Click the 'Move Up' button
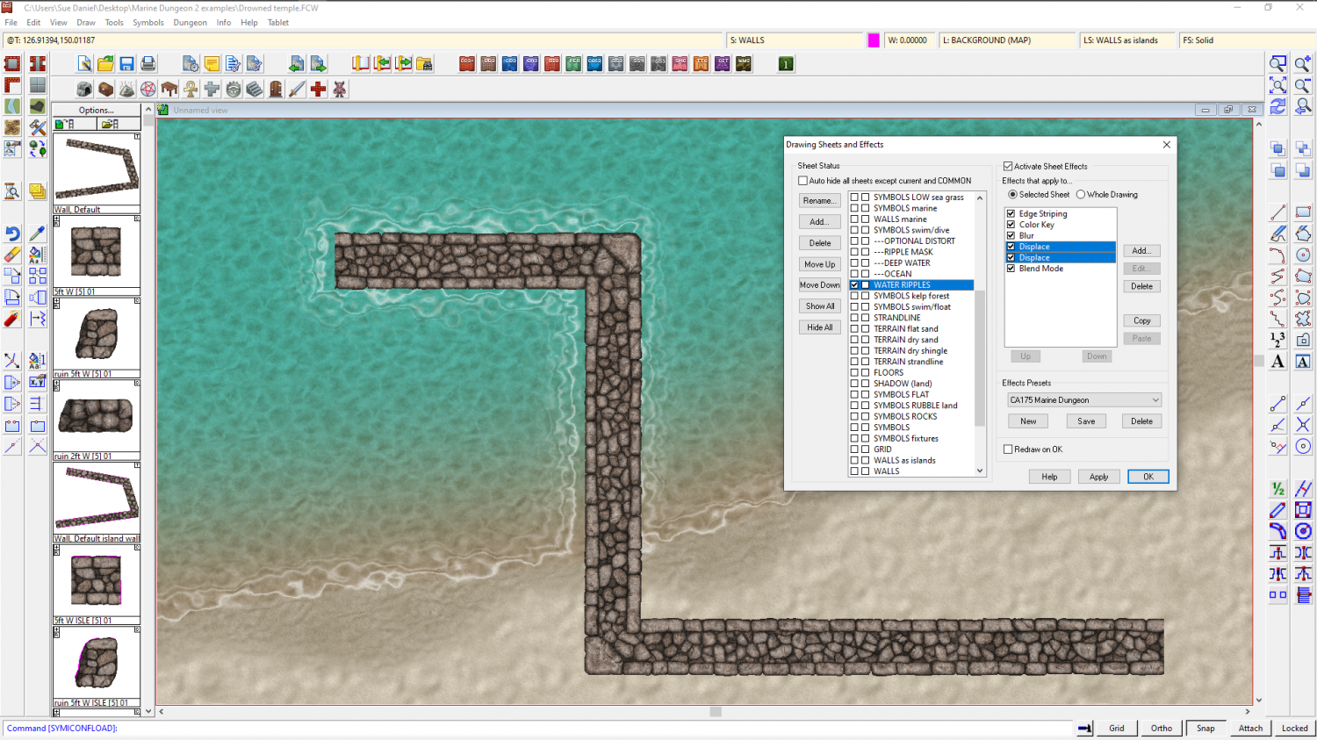1317x740 pixels. (x=820, y=264)
